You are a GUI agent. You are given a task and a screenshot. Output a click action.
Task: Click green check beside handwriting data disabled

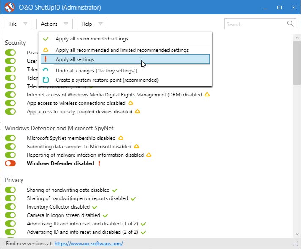point(115,190)
